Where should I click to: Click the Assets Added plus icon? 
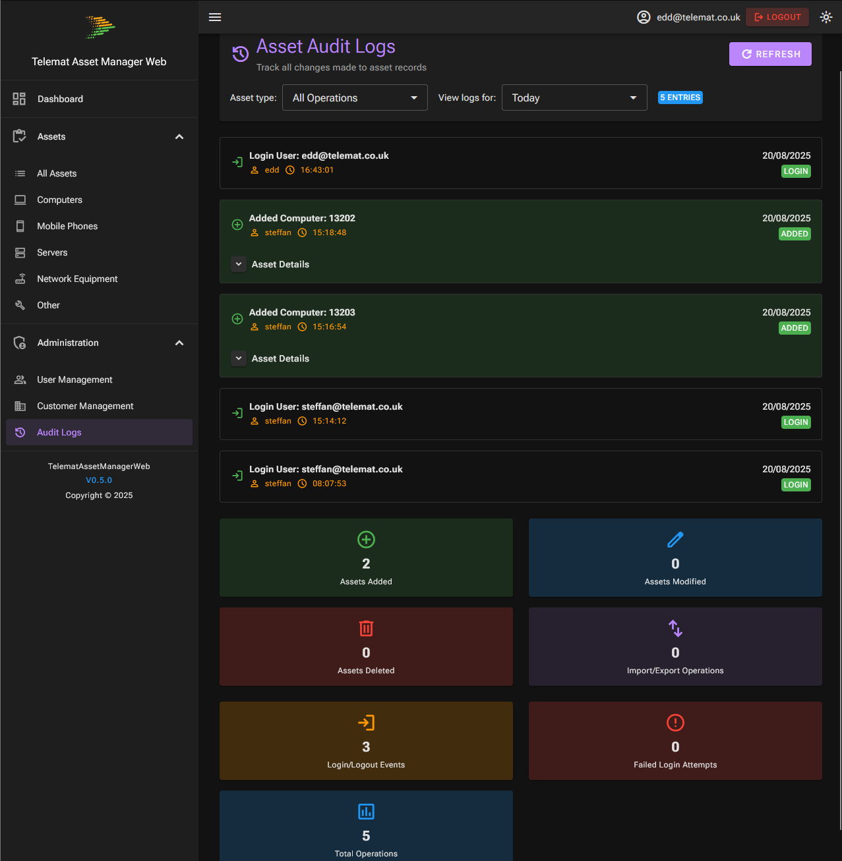366,540
